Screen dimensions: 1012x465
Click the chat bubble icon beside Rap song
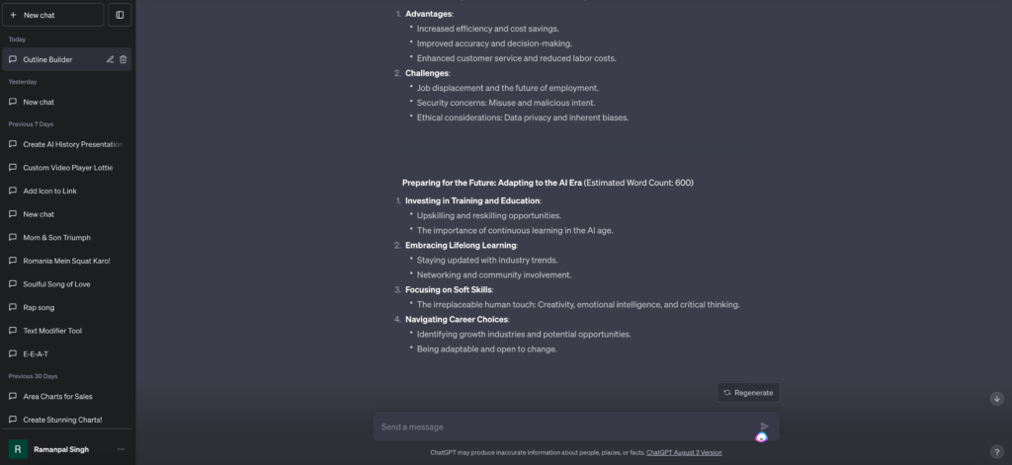point(13,307)
